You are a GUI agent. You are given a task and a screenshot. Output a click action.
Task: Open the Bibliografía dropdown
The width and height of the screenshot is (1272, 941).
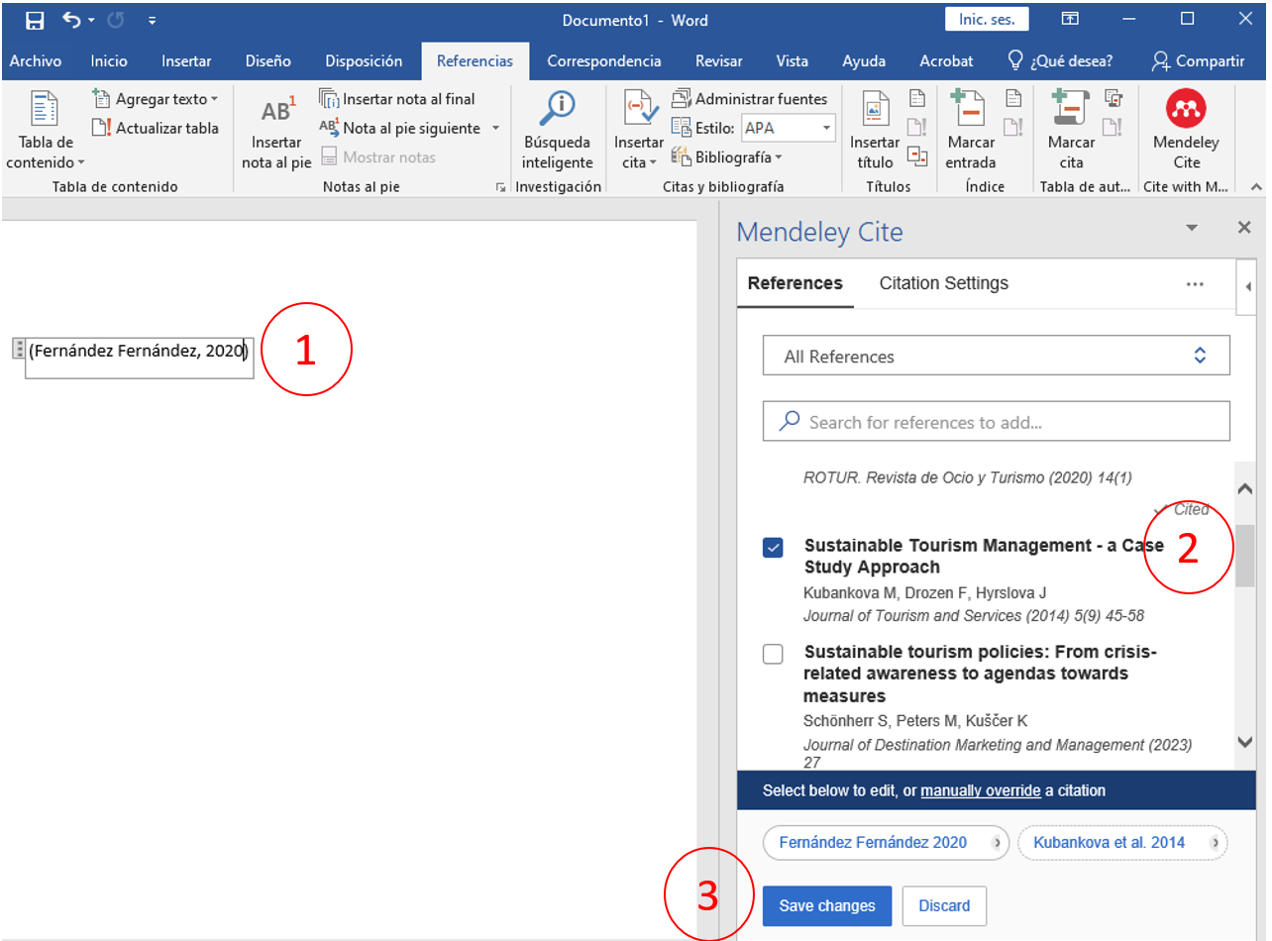[x=727, y=157]
